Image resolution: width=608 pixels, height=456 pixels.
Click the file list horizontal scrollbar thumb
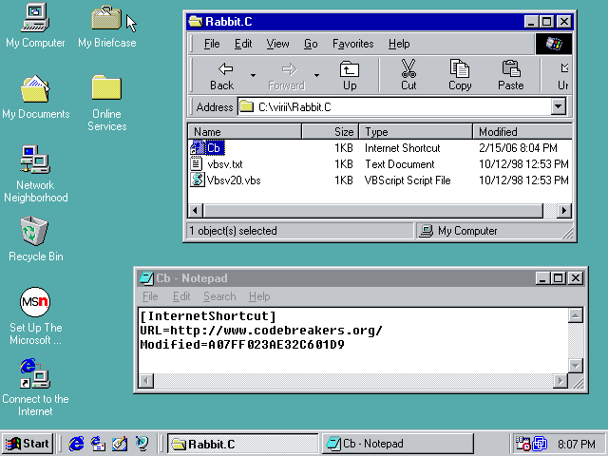coord(373,211)
